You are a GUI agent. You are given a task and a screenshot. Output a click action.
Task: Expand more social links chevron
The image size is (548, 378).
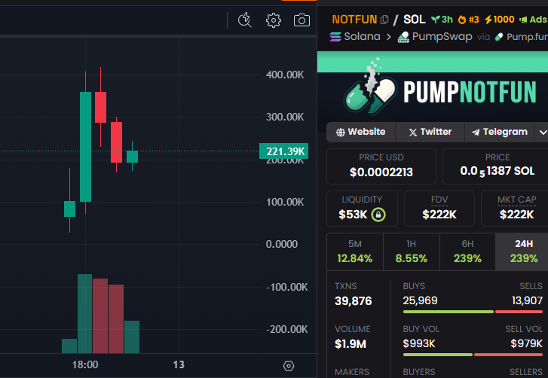pos(543,133)
